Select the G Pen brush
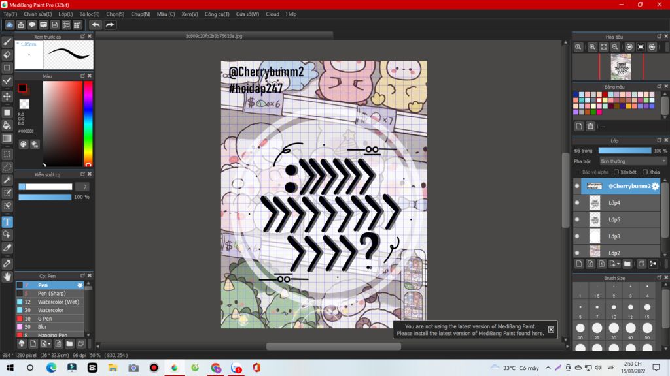 (x=50, y=319)
